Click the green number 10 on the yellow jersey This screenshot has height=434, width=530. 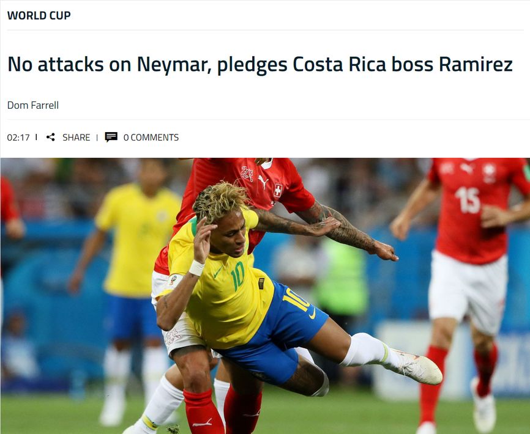click(x=237, y=276)
